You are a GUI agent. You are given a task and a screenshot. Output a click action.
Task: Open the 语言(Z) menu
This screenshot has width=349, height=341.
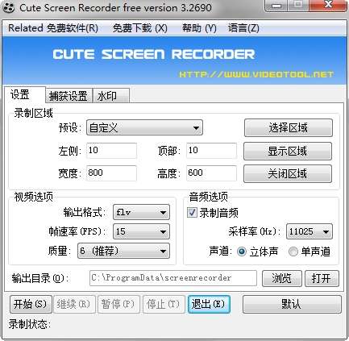click(243, 28)
